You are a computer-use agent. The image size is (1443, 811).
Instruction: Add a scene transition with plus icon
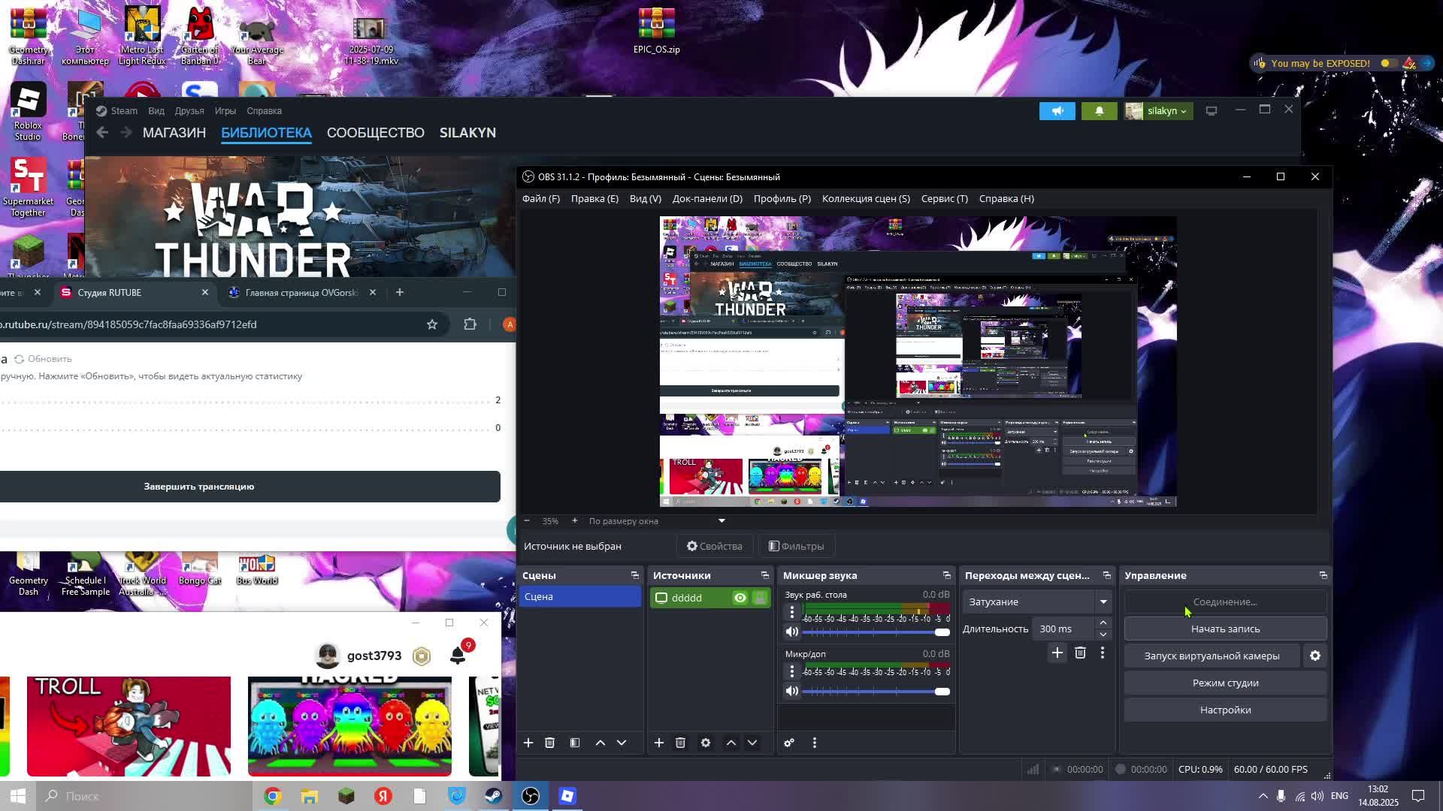click(x=1057, y=653)
